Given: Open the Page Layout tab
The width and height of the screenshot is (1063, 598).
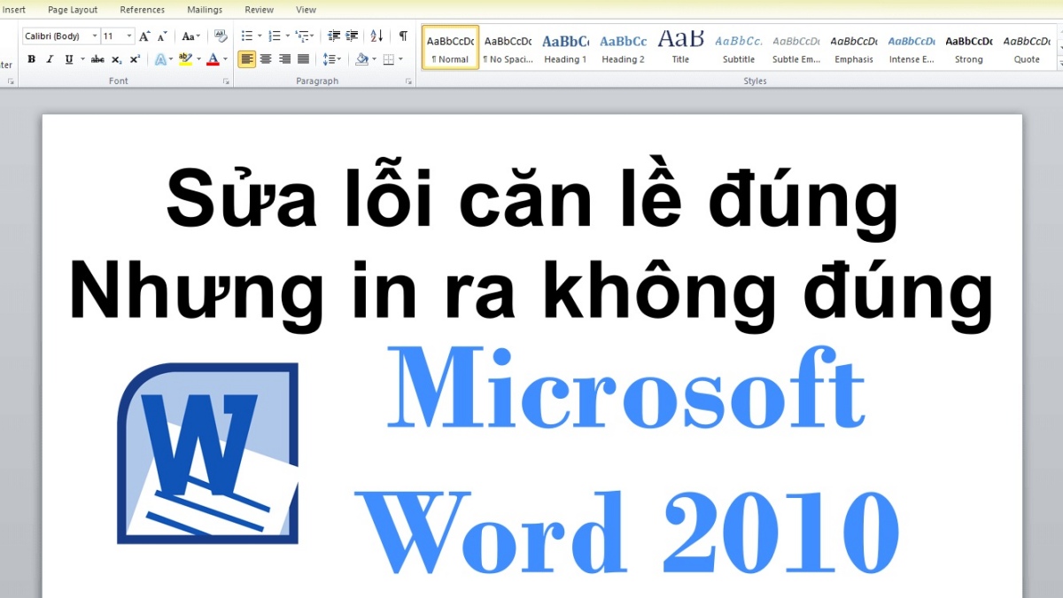Looking at the screenshot, I should click(73, 10).
